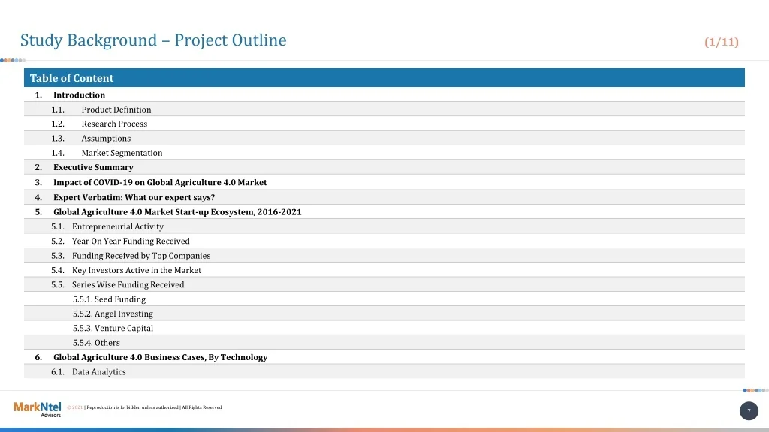The height and width of the screenshot is (432, 769).
Task: Click the colored dots above page number
Action: coord(755,390)
